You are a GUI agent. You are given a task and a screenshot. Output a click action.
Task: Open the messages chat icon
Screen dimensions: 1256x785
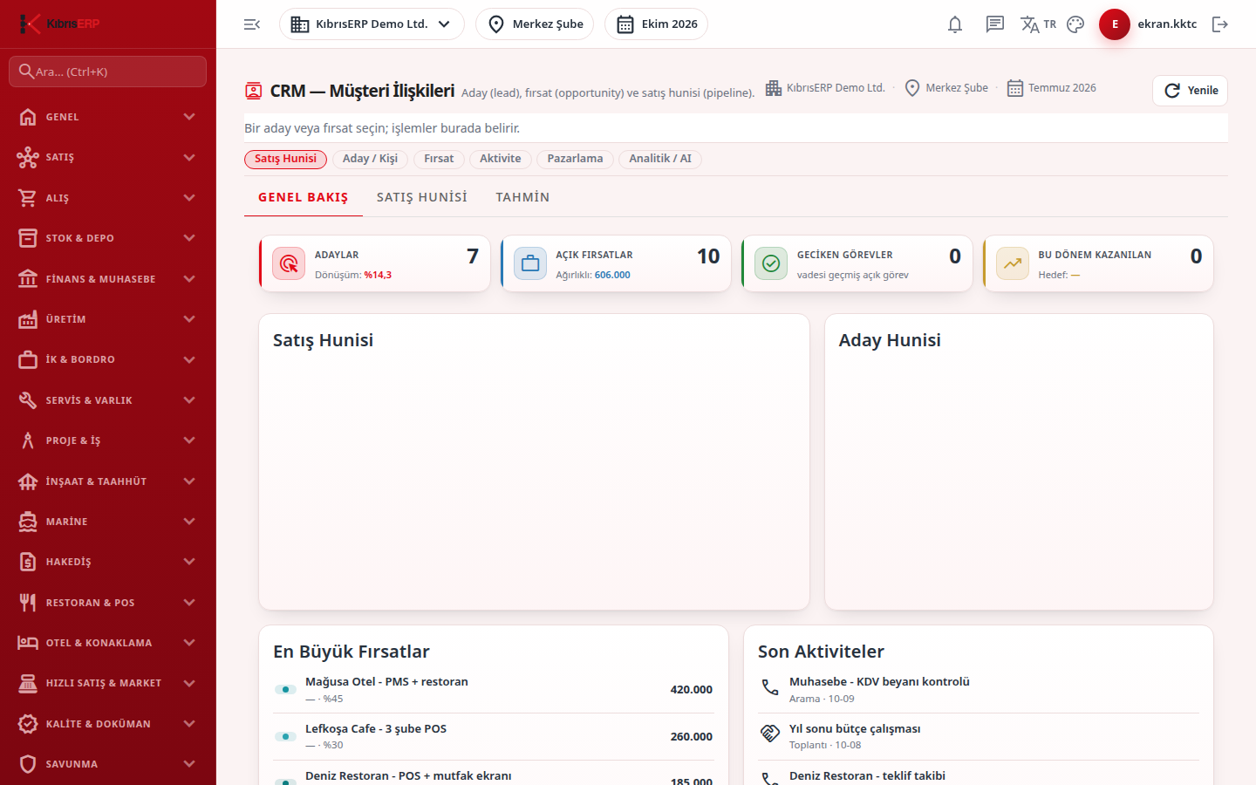pos(995,24)
